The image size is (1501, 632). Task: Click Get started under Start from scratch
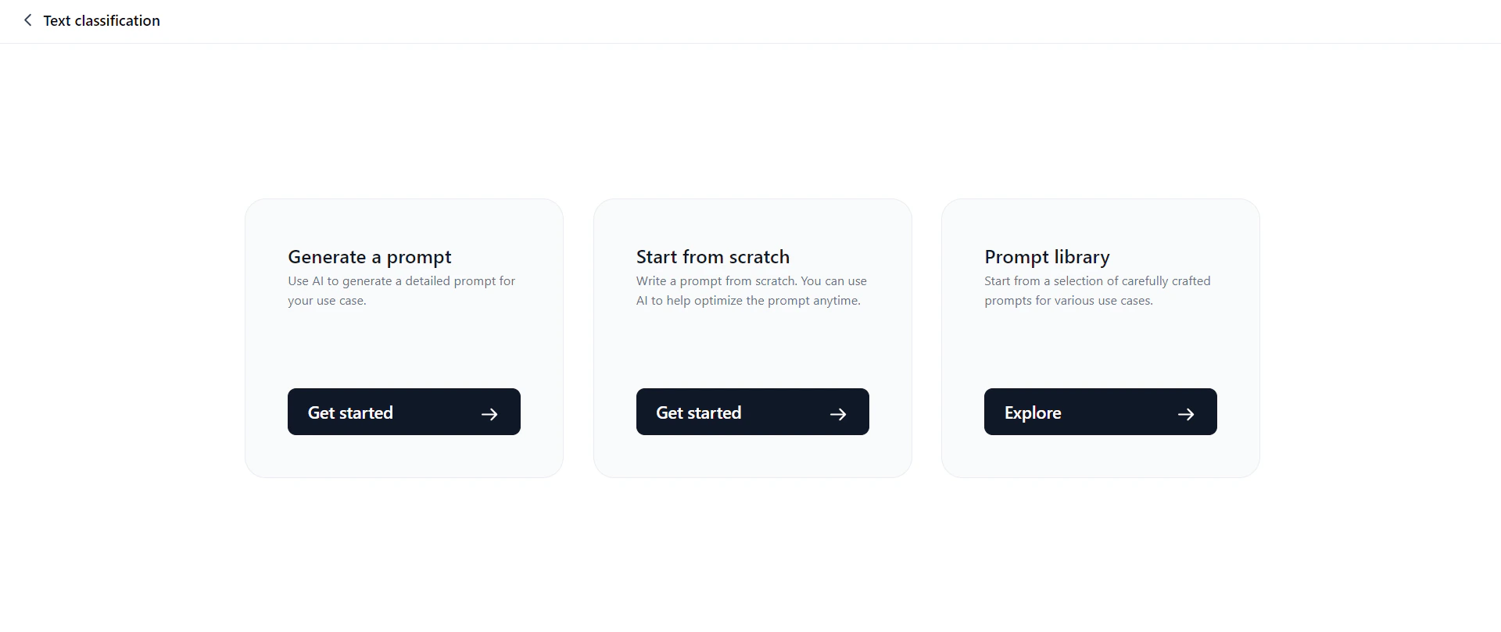click(752, 412)
